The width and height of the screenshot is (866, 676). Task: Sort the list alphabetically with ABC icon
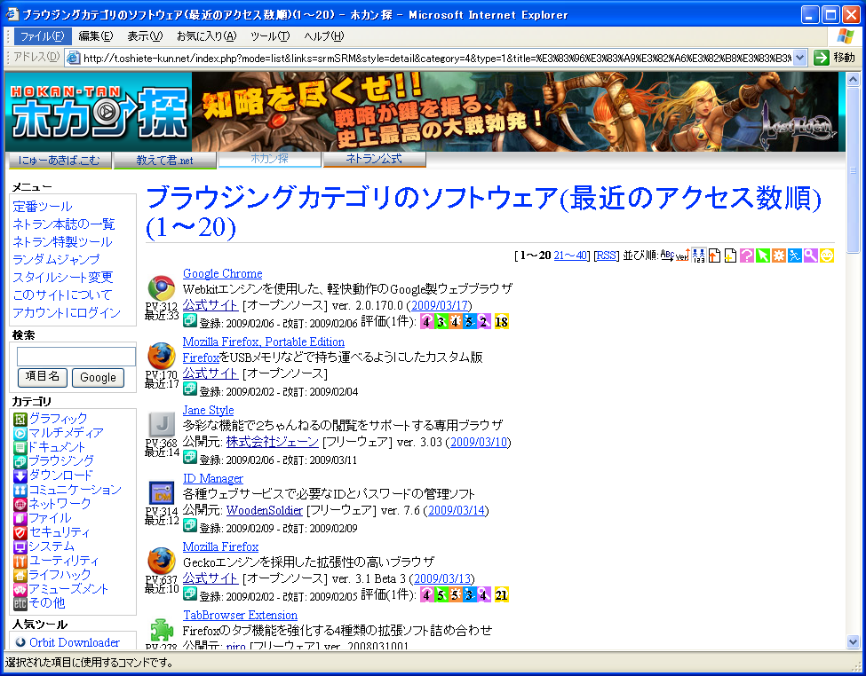point(667,255)
